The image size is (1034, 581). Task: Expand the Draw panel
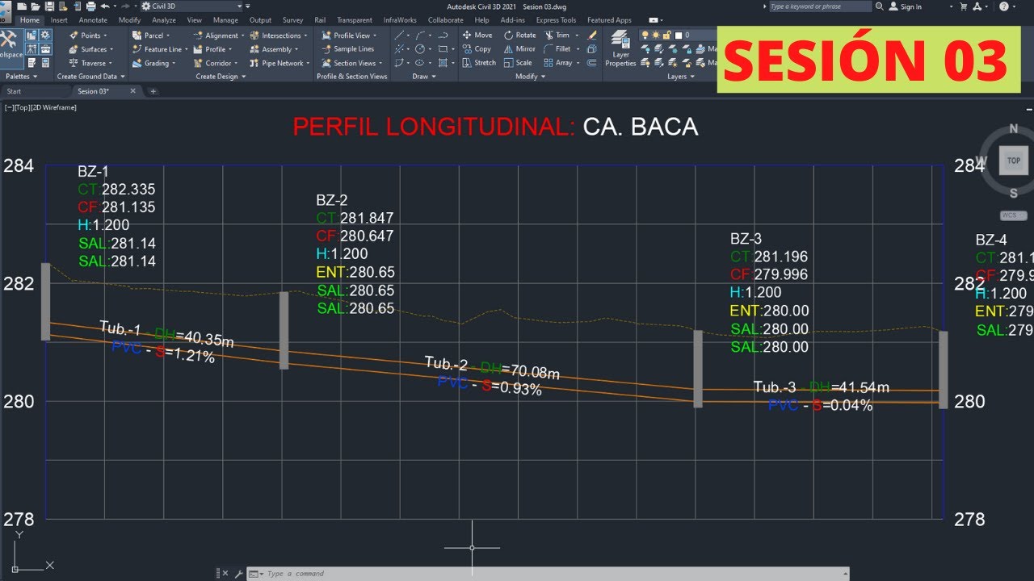pos(423,77)
